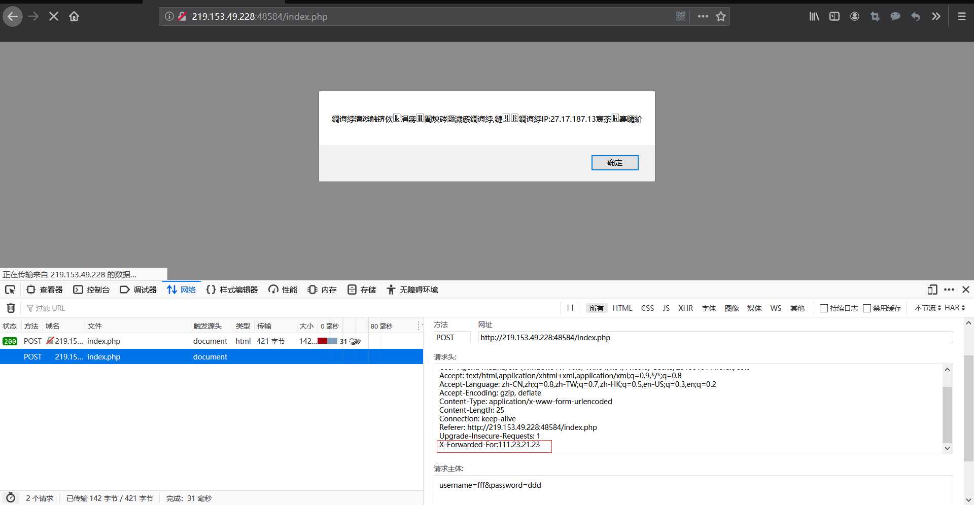The height and width of the screenshot is (505, 974).
Task: Click the forward navigation arrow
Action: click(33, 17)
